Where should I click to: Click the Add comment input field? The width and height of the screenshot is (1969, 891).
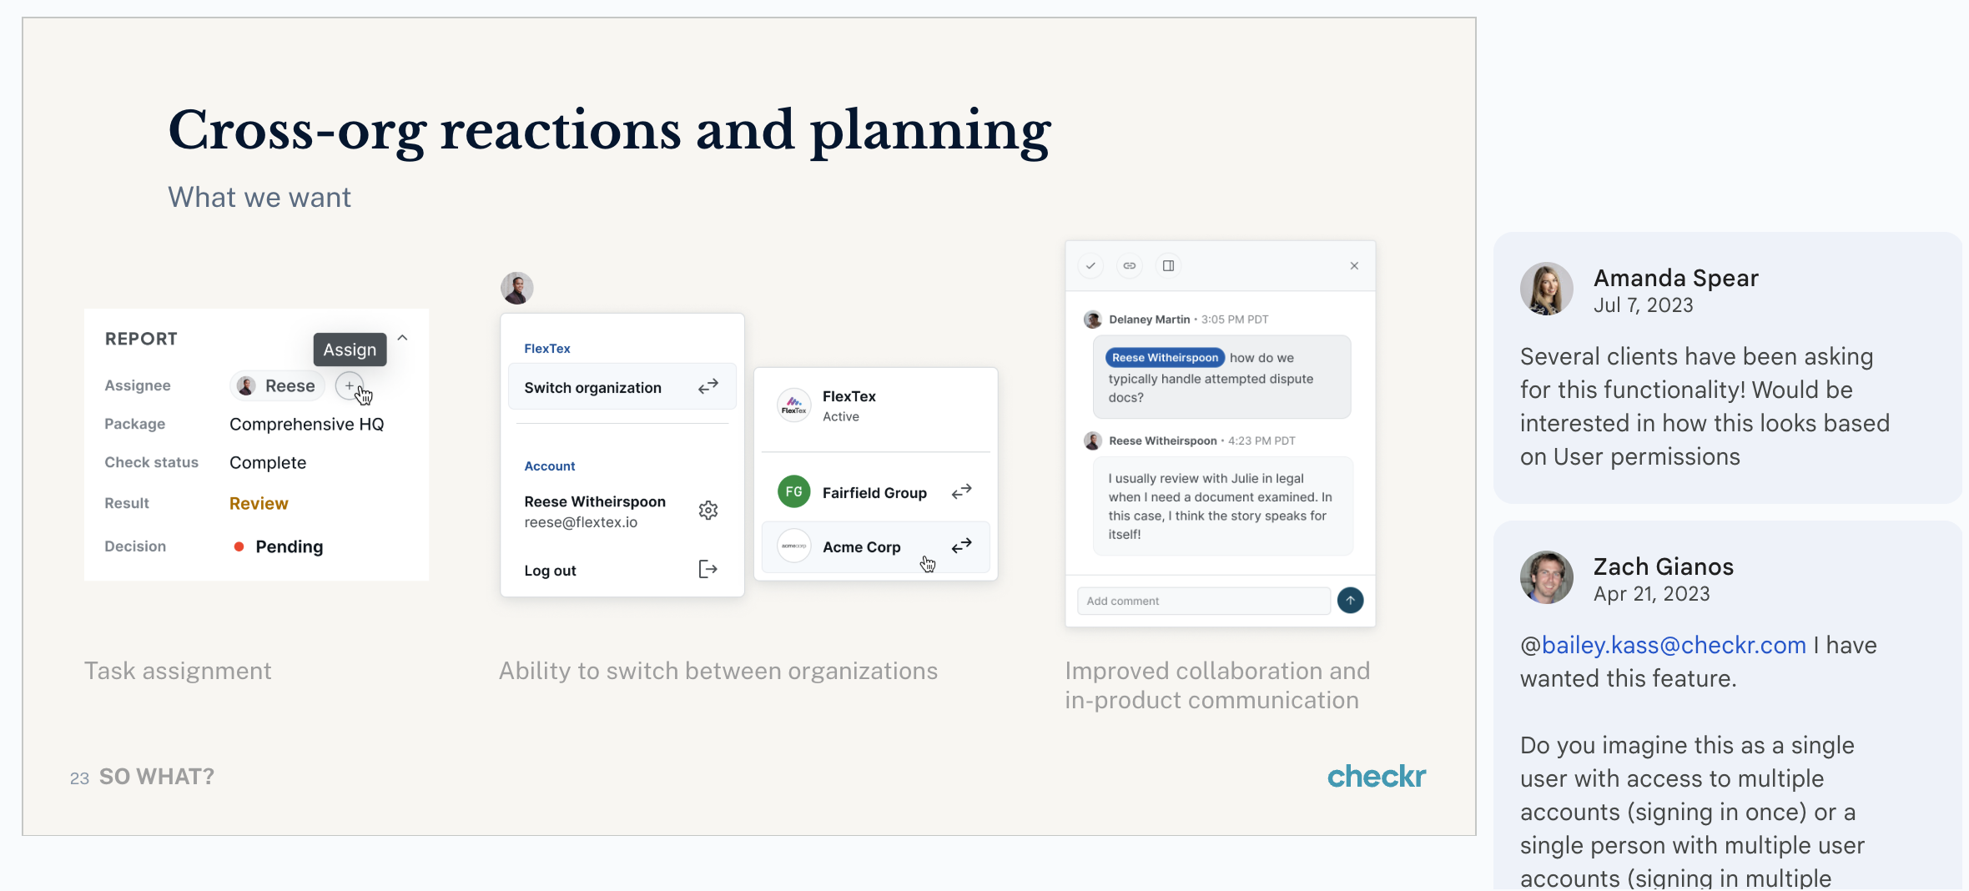point(1203,601)
